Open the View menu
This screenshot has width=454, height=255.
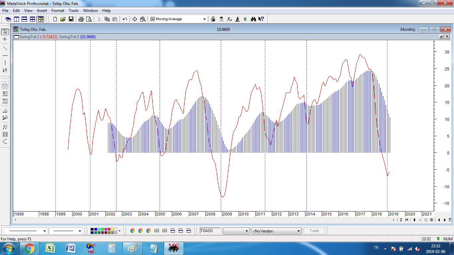click(28, 11)
